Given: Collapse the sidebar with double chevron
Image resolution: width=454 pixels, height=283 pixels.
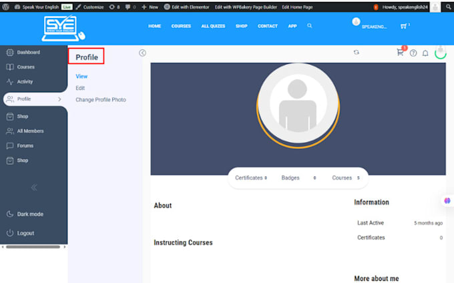Looking at the screenshot, I should click(x=34, y=188).
